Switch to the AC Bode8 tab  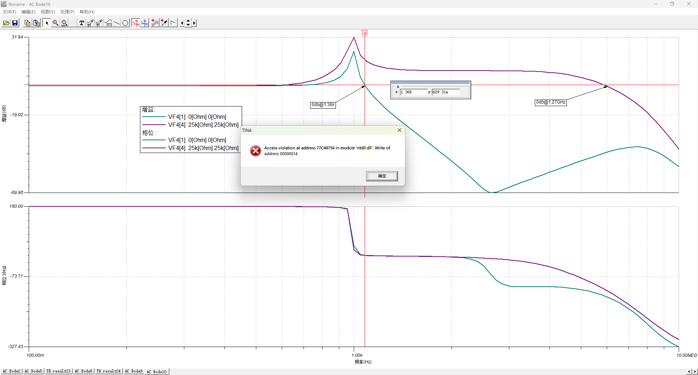pyautogui.click(x=83, y=371)
